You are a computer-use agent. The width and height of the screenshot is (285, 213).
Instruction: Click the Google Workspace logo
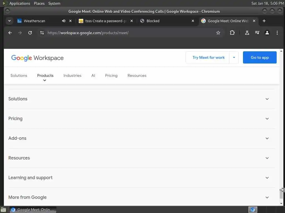(x=37, y=58)
